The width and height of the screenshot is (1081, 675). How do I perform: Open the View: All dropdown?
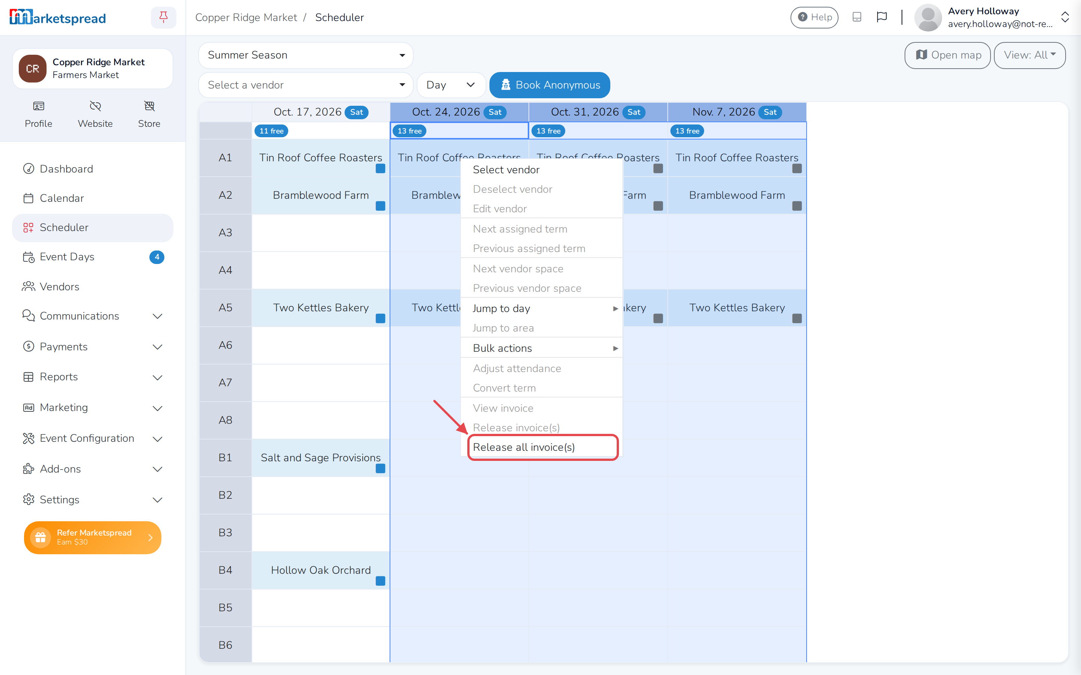pos(1030,55)
